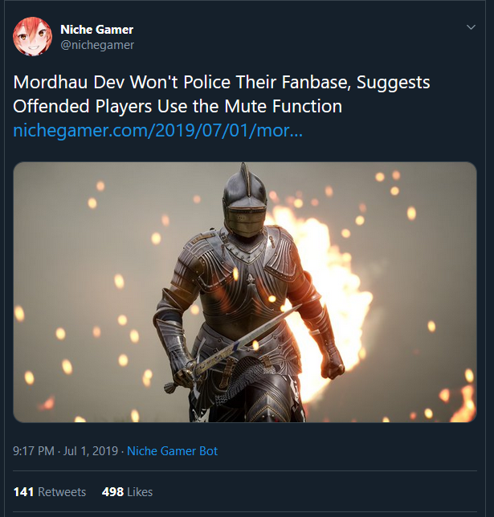The width and height of the screenshot is (494, 517).
Task: View the 498 Likes list
Action: click(x=127, y=491)
